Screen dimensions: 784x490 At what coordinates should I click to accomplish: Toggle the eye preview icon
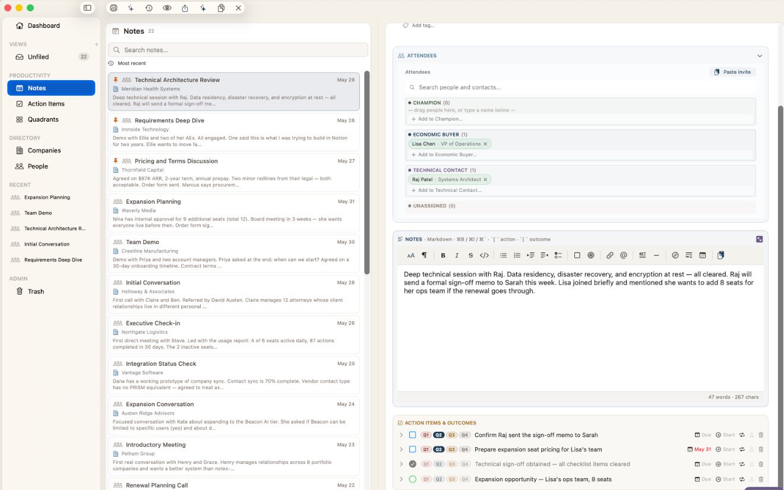point(167,8)
